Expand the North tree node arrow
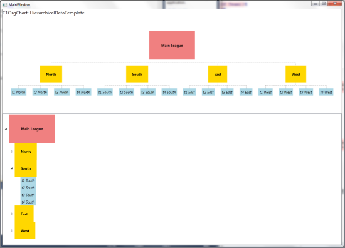This screenshot has width=345, height=248. [12, 152]
